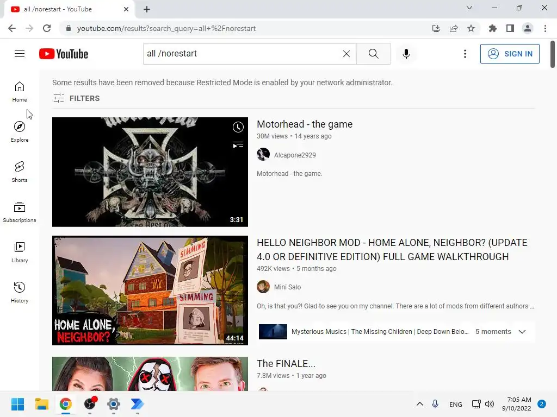Open the FILTERS options
Viewport: 557px width, 417px height.
click(x=76, y=98)
